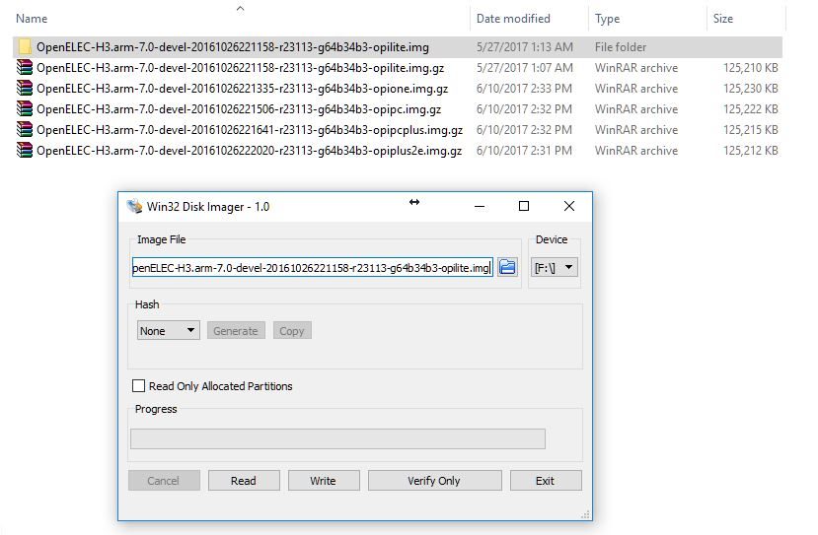Click the size value 125,215 KB
The image size is (818, 535).
(750, 130)
